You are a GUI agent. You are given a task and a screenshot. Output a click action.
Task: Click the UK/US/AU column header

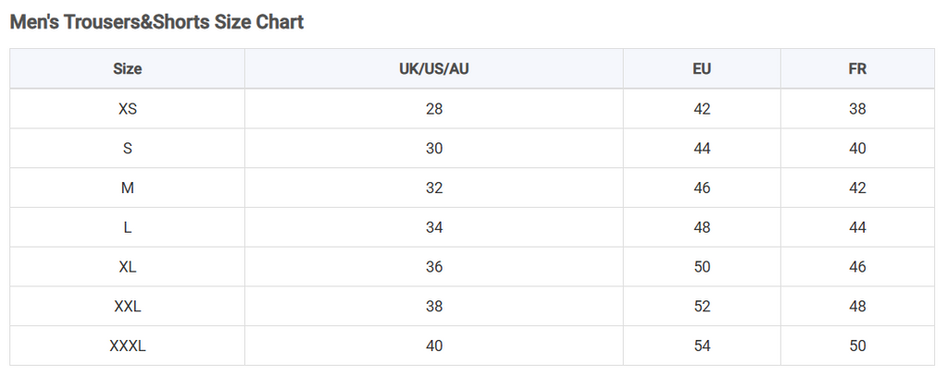point(434,68)
